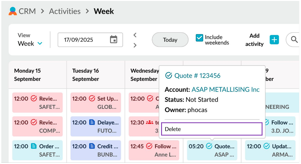The image size is (301, 164).
Task: Click document icon on Order SAFET activity
Action: tap(34, 146)
